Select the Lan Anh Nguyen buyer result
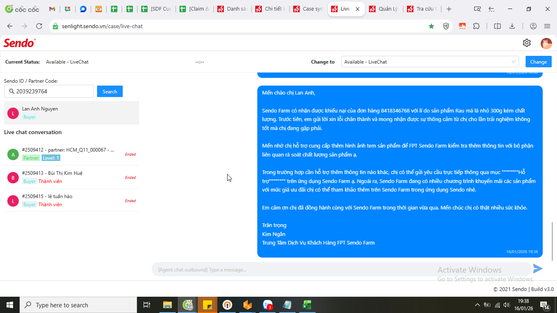Viewport: 557px width, 313px height. [71, 112]
